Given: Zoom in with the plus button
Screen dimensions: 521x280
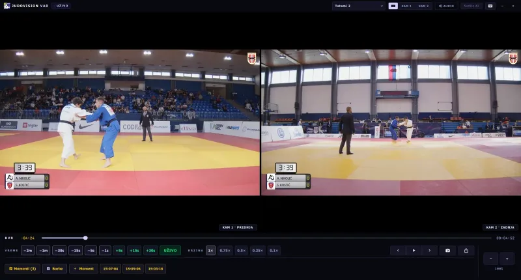Looking at the screenshot, I should pyautogui.click(x=507, y=259).
